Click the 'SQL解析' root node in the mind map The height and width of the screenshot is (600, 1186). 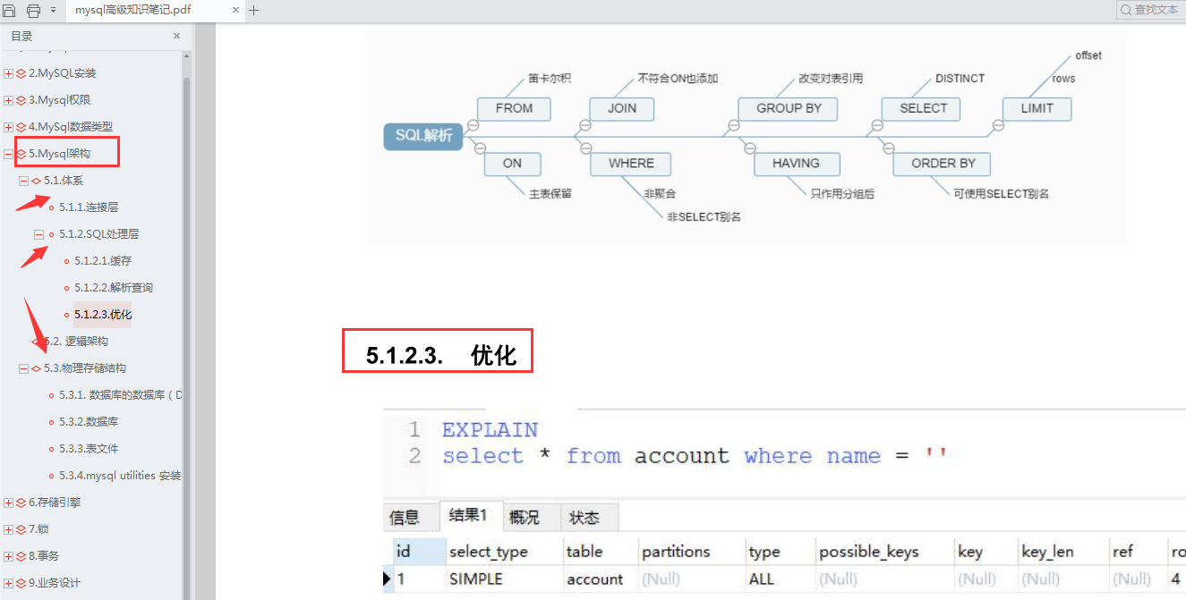(423, 136)
